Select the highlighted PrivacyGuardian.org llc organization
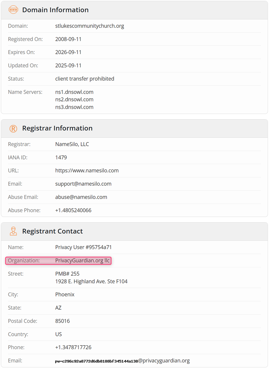This screenshot has height=368, width=269. point(82,261)
